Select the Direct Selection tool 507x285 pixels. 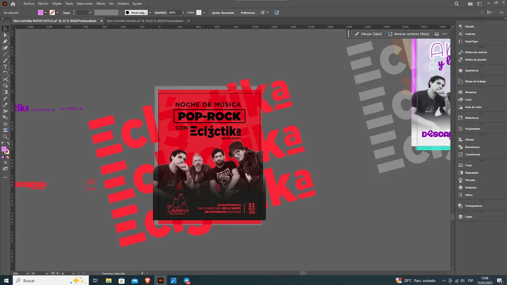[5, 35]
